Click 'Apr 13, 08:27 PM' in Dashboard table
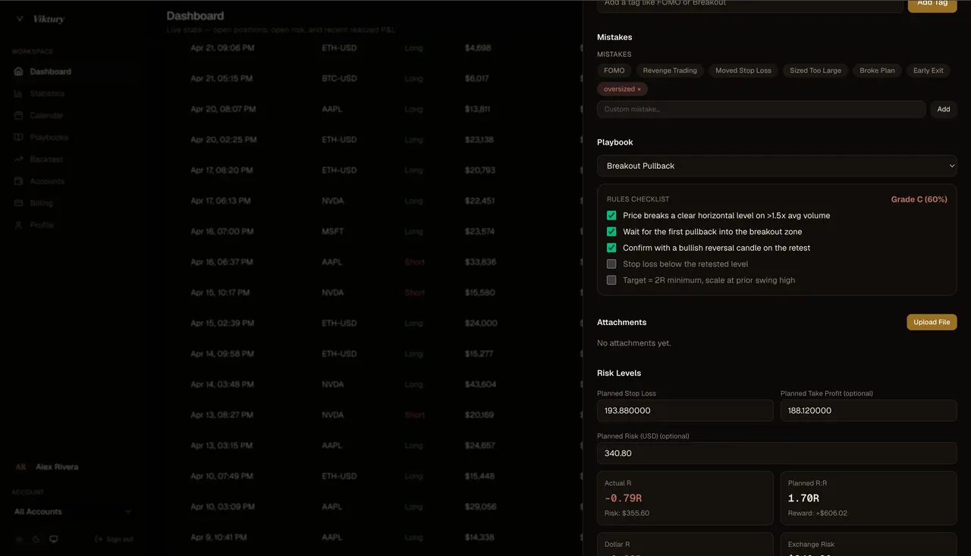971x556 pixels. [x=222, y=415]
